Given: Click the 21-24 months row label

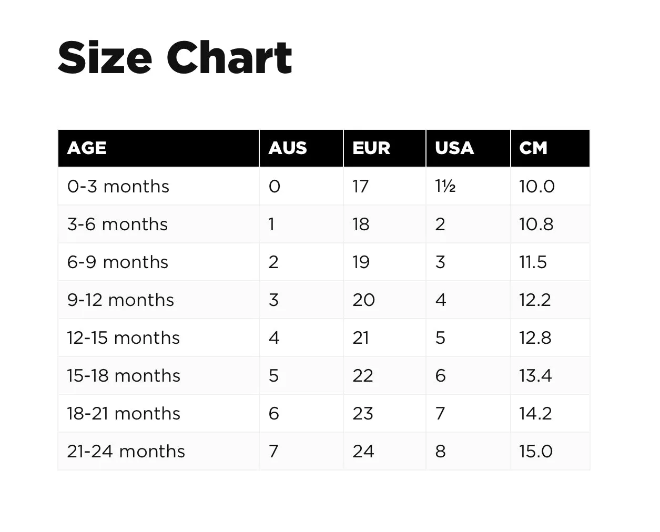Looking at the screenshot, I should pos(126,451).
